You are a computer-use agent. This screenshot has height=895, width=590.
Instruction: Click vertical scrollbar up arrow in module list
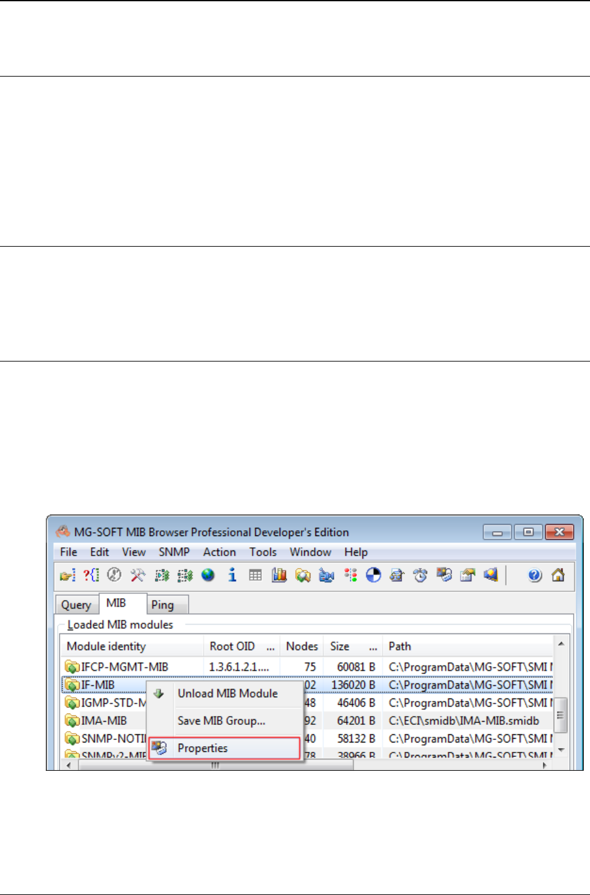[561, 644]
